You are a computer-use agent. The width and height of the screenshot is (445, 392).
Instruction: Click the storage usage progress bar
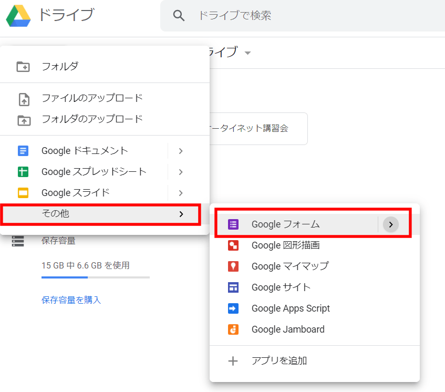coord(96,277)
